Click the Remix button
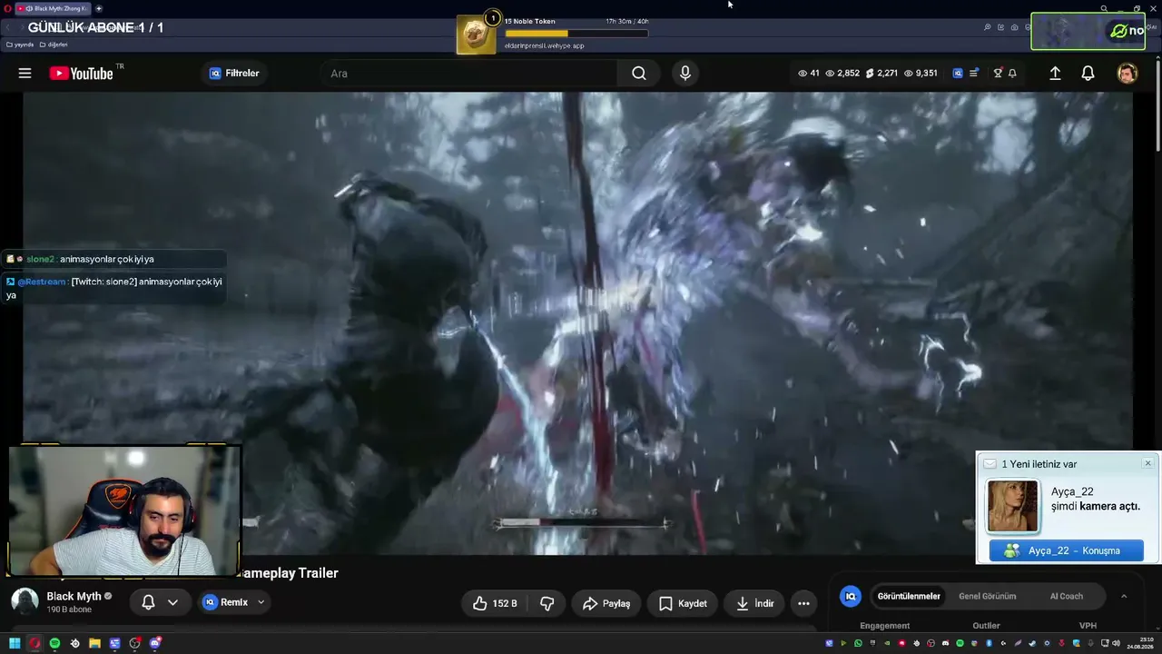Viewport: 1162px width, 654px height. (225, 602)
